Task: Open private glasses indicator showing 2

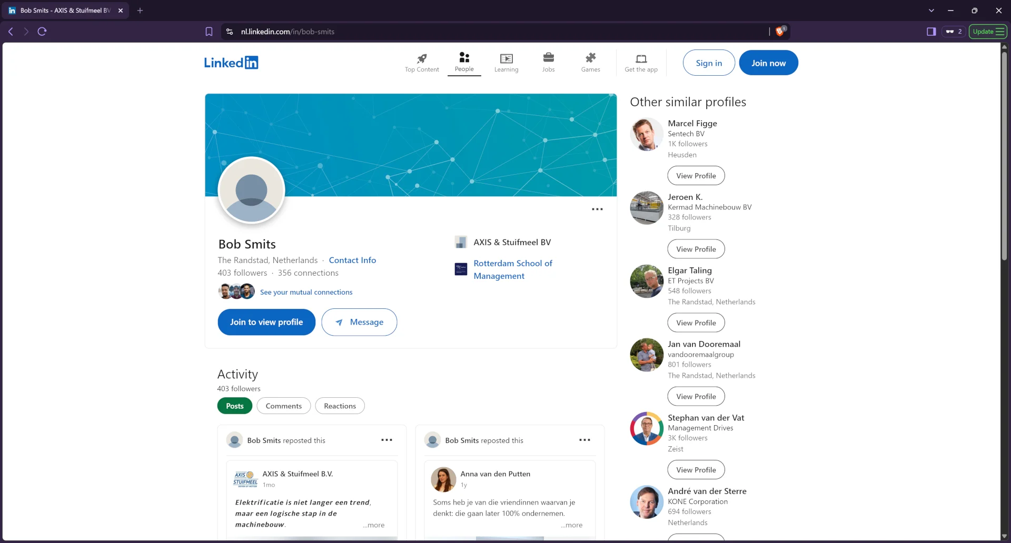Action: coord(954,32)
